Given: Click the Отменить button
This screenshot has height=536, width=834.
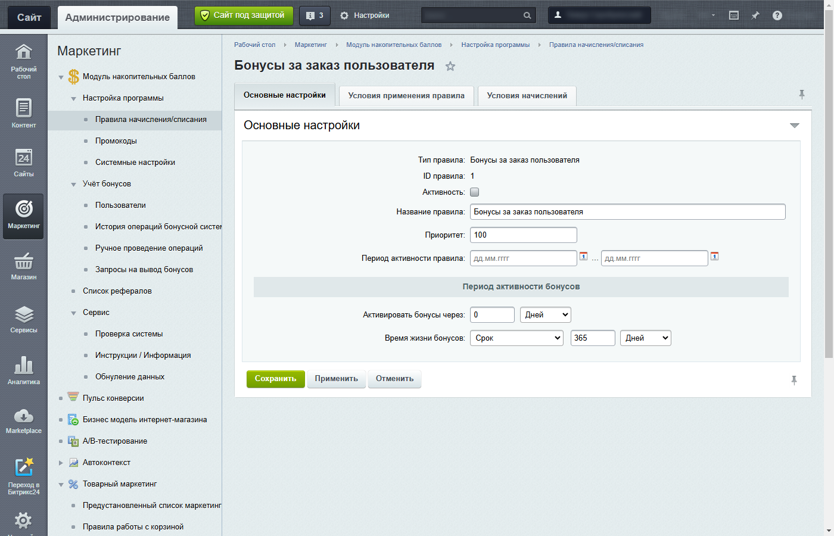Looking at the screenshot, I should point(394,379).
